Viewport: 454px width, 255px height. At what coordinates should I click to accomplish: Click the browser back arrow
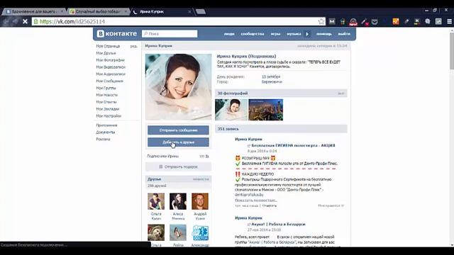(x=6, y=21)
